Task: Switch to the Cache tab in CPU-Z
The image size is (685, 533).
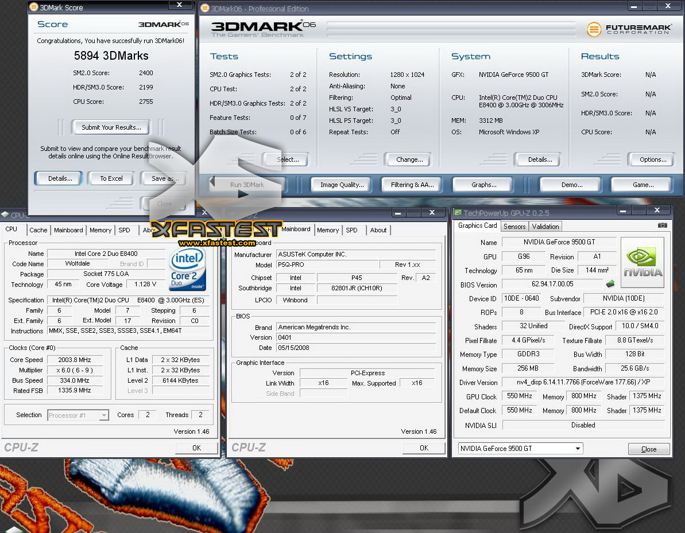Action: point(38,230)
